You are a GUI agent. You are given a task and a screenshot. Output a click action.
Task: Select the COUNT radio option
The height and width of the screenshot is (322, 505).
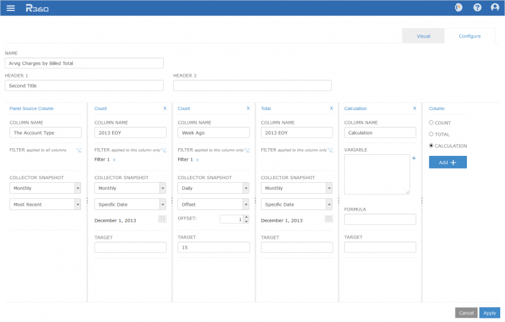point(431,123)
